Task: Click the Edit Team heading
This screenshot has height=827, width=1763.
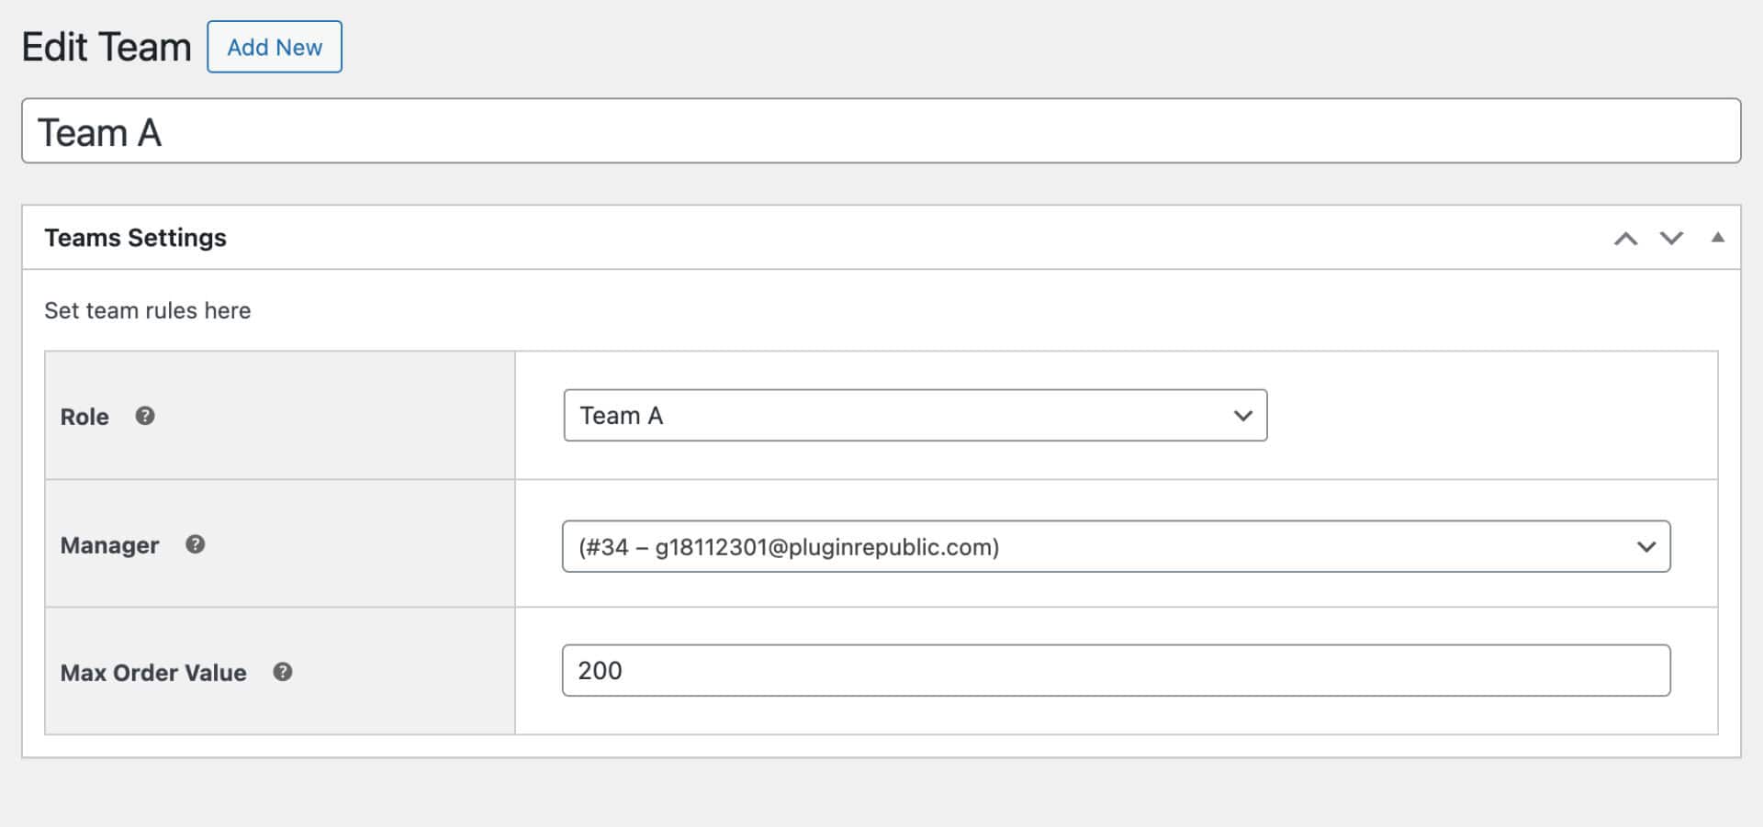Action: (x=107, y=47)
